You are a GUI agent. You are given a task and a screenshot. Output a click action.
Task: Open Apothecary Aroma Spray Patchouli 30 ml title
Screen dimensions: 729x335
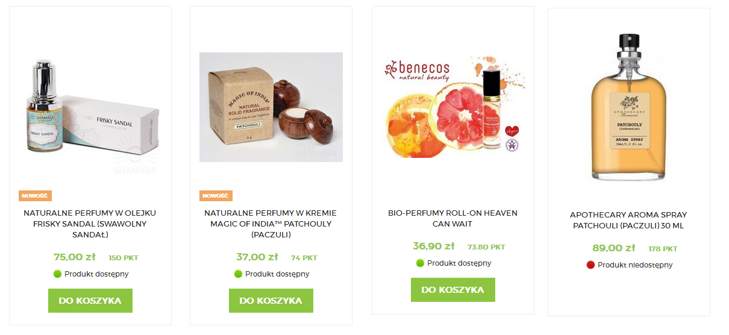(629, 220)
